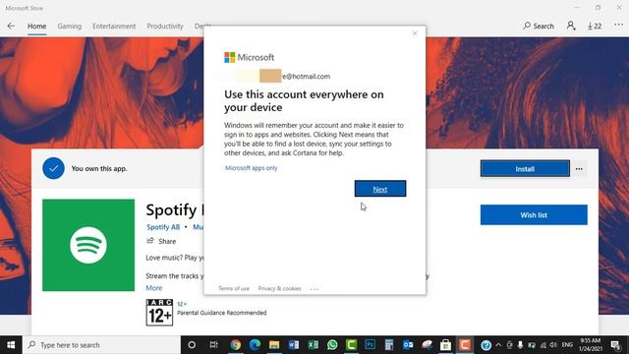Open orange Camtasia recorder taskbar icon

465,345
